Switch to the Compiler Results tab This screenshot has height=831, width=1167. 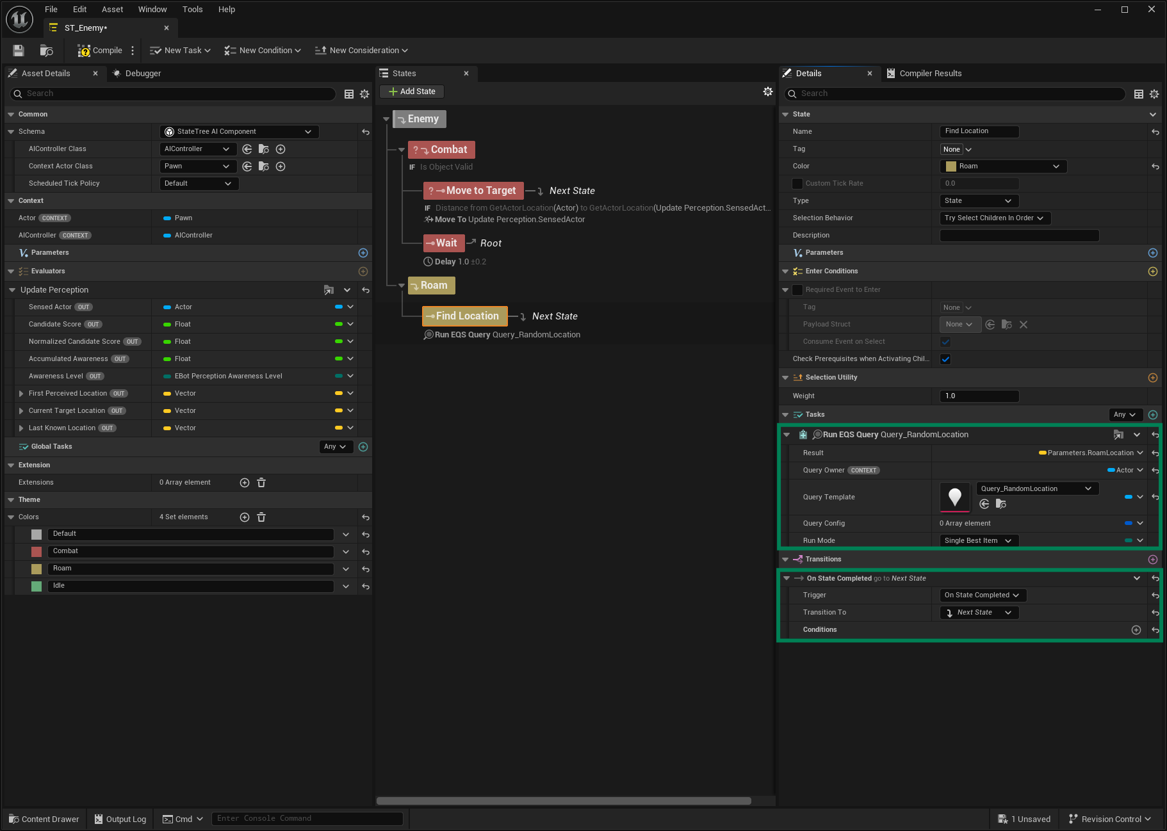click(x=930, y=74)
